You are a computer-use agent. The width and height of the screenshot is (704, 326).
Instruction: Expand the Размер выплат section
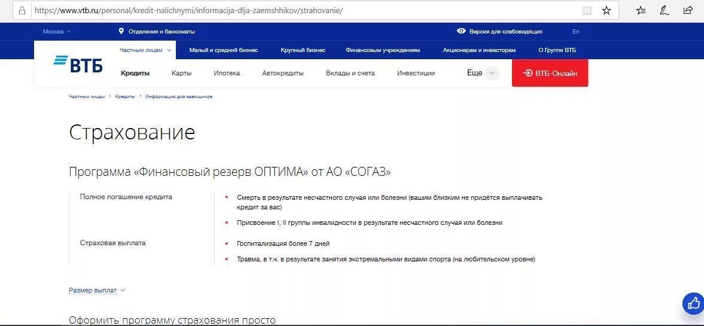(97, 290)
